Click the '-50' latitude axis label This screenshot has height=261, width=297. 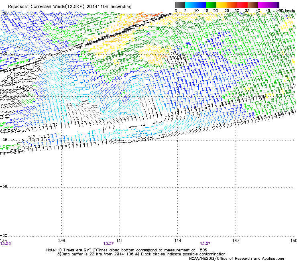[4, 13]
